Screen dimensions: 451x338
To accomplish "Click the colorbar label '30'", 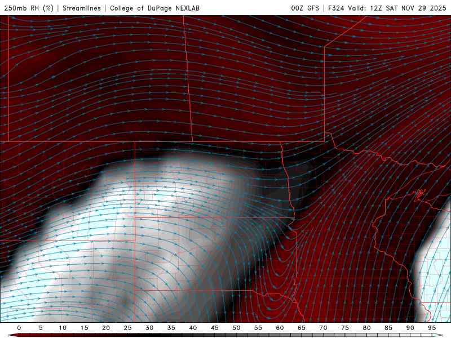I will point(149,328).
